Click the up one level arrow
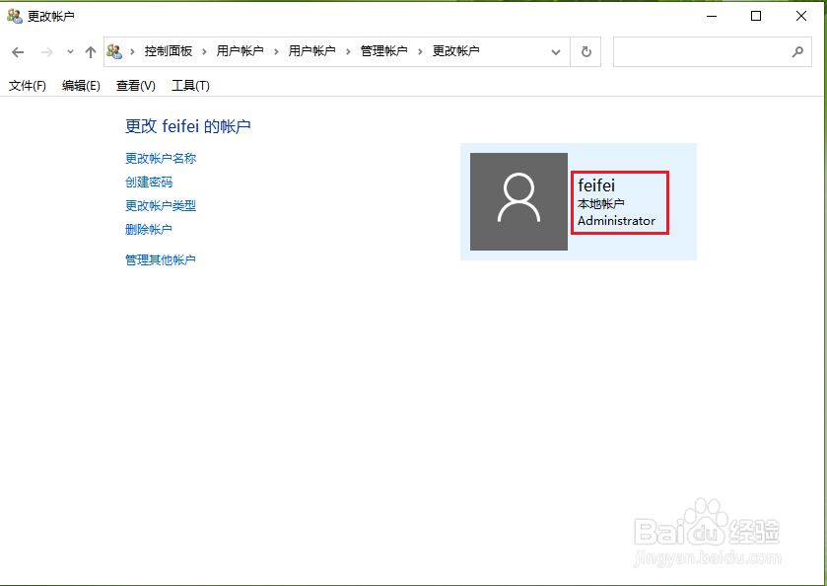This screenshot has width=827, height=586. pos(89,50)
